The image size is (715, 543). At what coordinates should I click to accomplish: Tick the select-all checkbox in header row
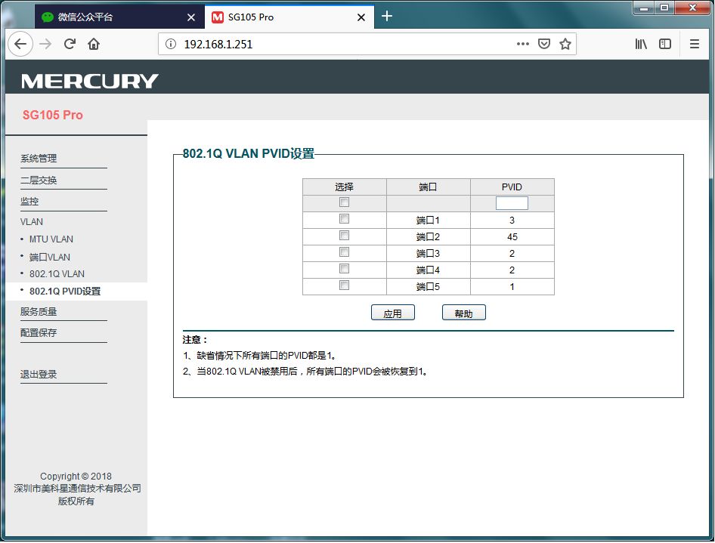(x=345, y=202)
